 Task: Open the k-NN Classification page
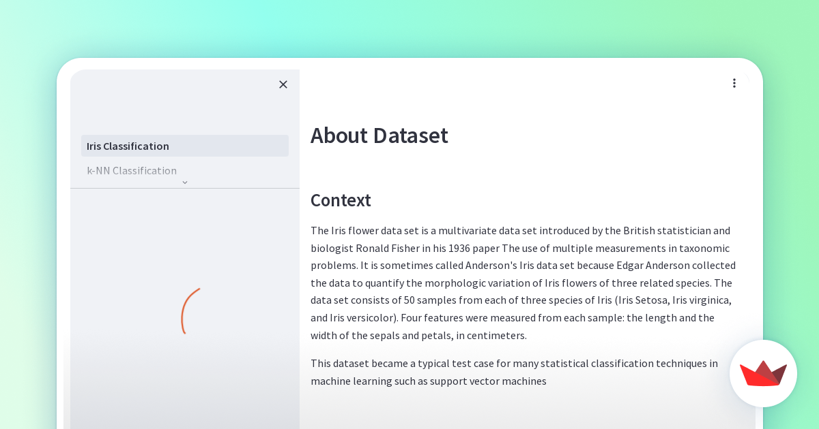(x=132, y=170)
